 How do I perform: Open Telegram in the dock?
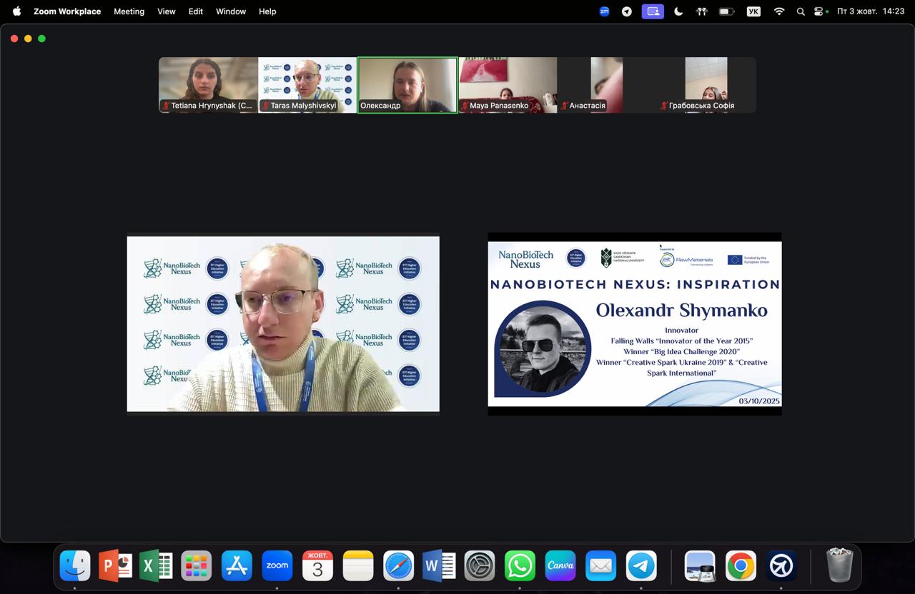tap(642, 566)
